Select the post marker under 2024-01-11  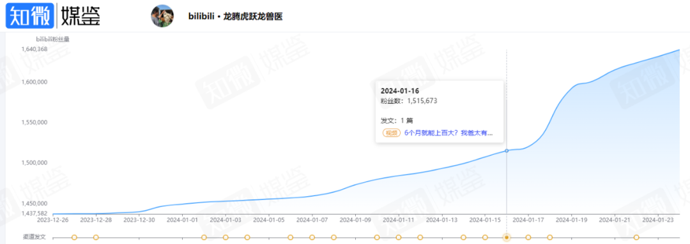pos(398,238)
